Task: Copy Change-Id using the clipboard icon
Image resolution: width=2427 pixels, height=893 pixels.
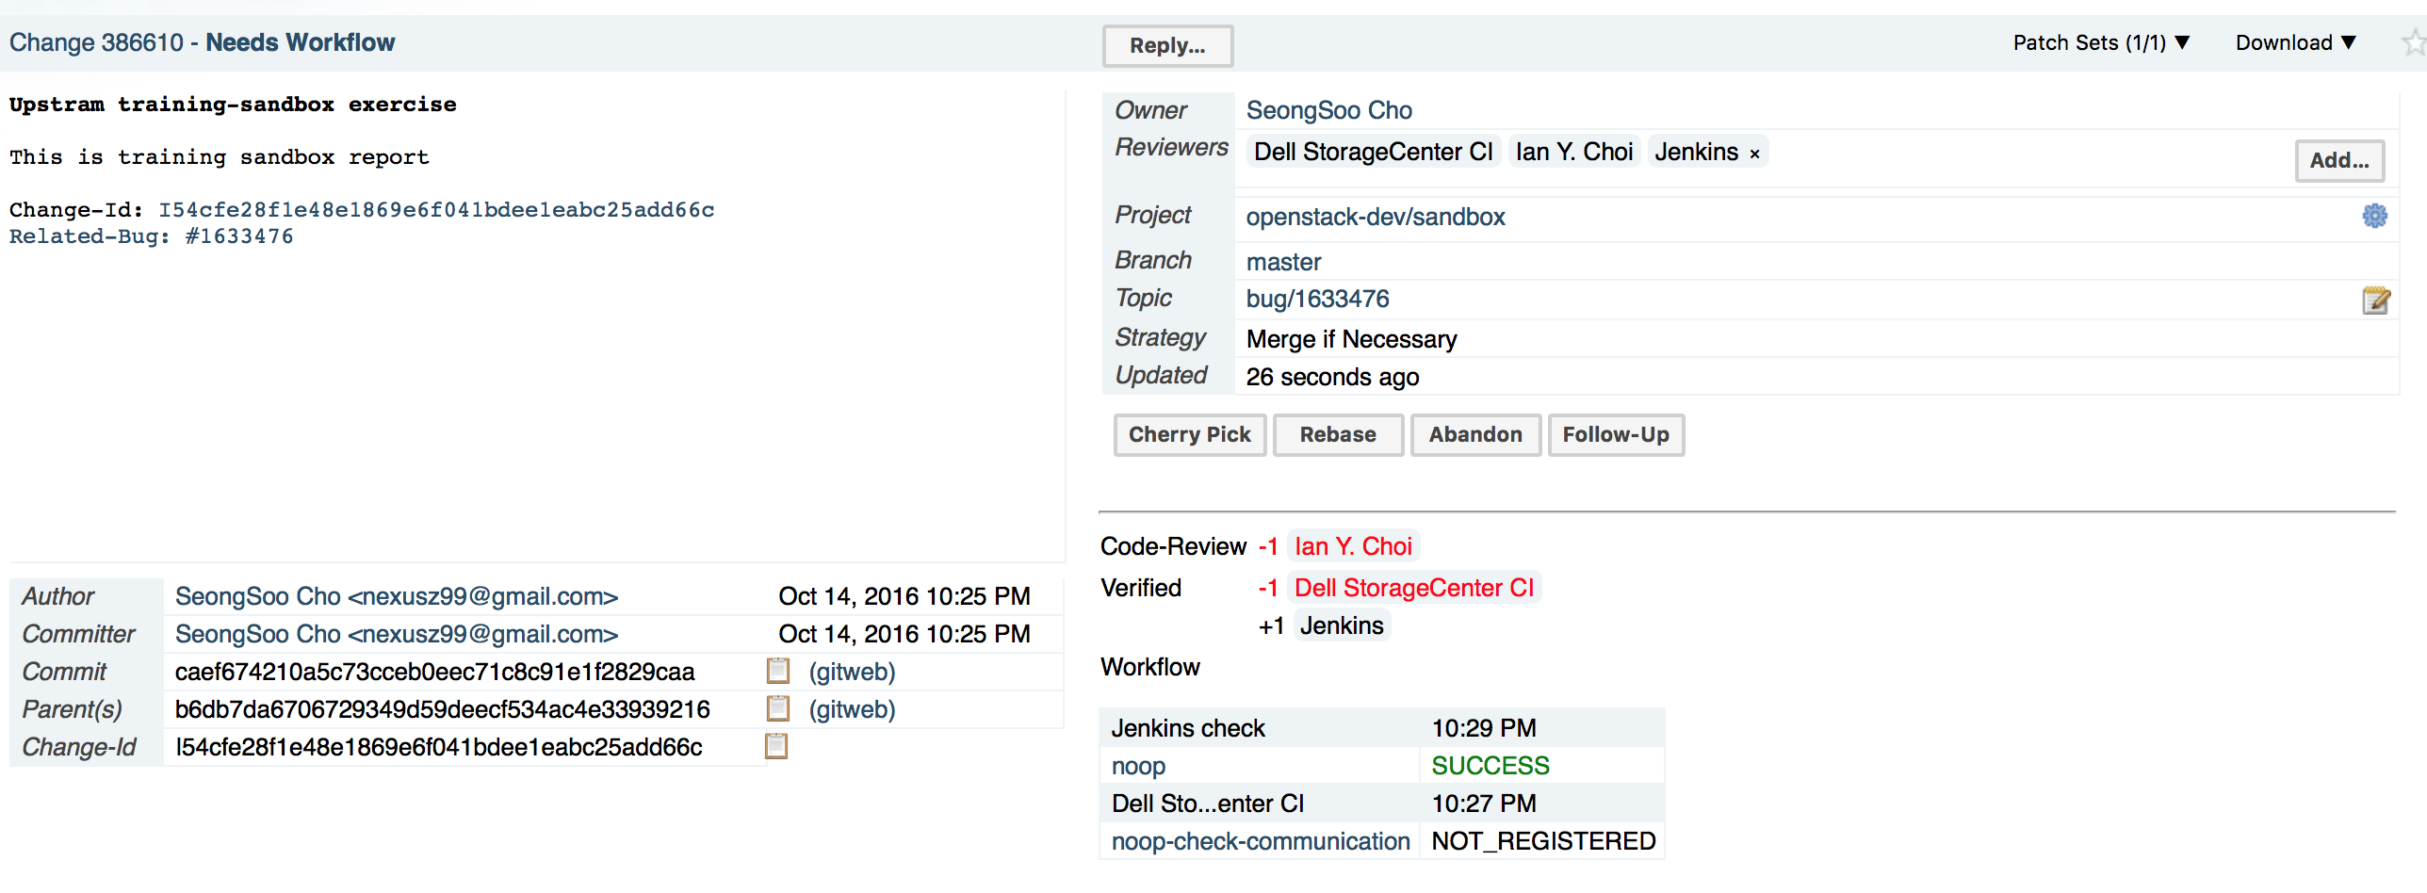Action: (776, 746)
